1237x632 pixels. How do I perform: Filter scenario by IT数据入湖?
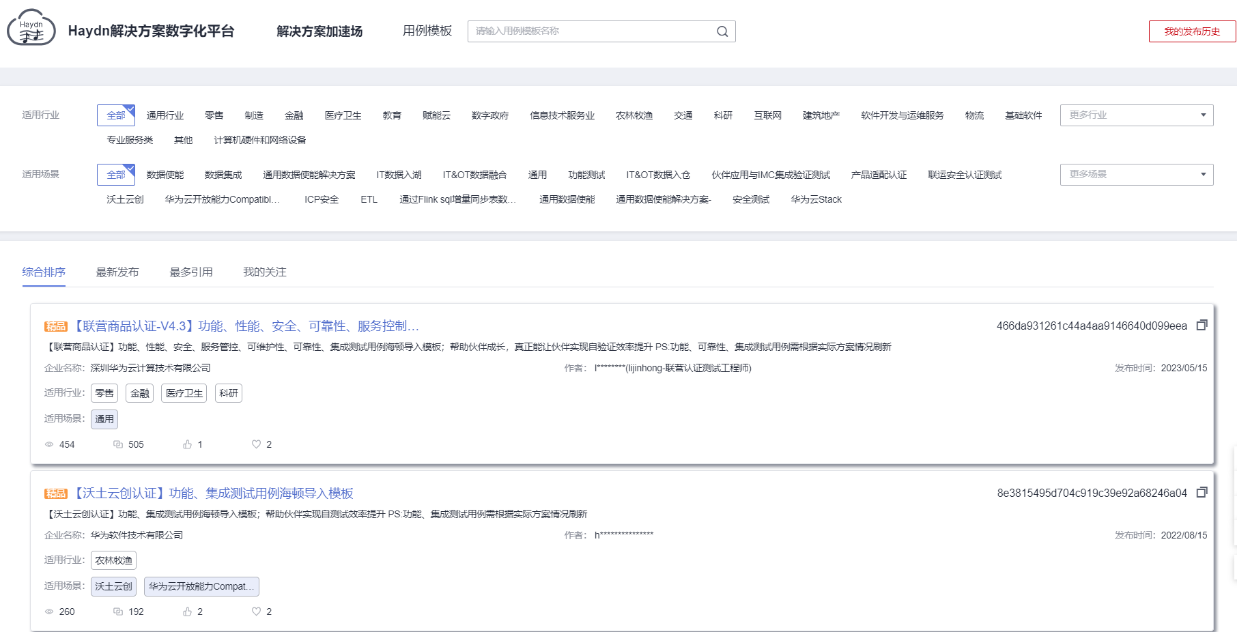[399, 175]
